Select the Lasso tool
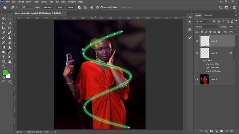239x134 pixels. 3,23
